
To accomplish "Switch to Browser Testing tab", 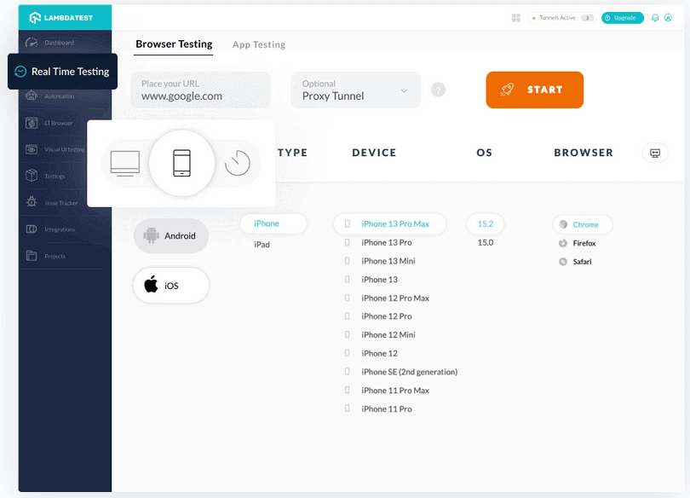I will 174,44.
